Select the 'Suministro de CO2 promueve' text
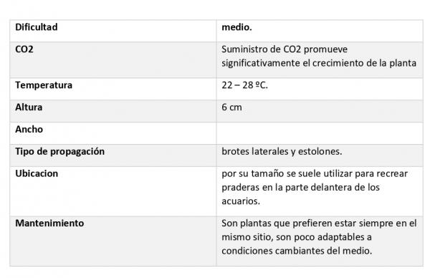The width and height of the screenshot is (430, 278). point(285,49)
